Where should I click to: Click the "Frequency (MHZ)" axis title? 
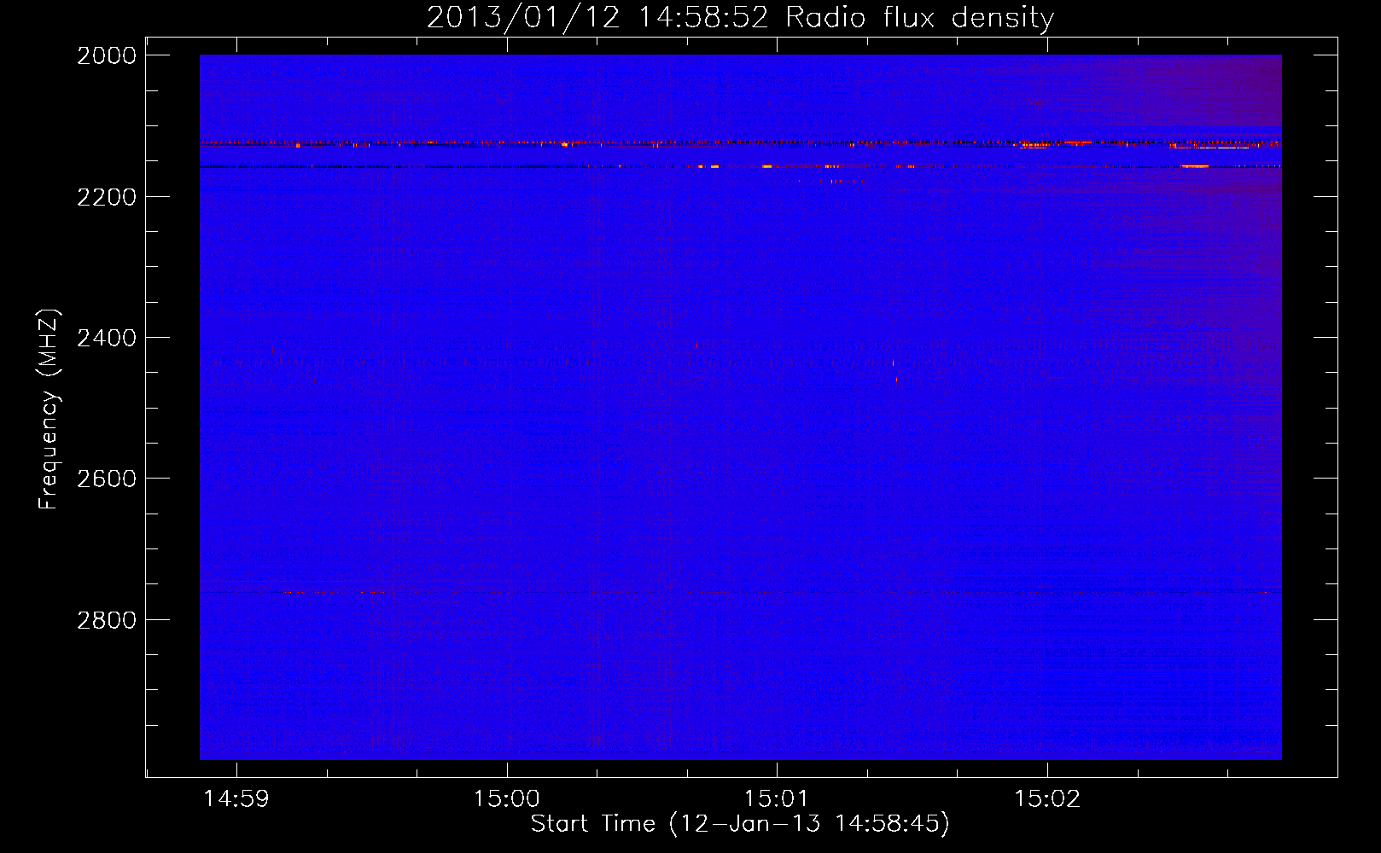pyautogui.click(x=50, y=409)
